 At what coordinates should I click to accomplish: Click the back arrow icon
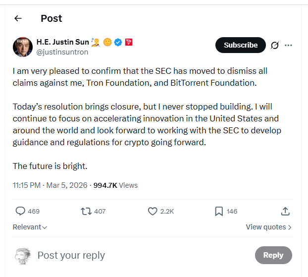[x=18, y=18]
